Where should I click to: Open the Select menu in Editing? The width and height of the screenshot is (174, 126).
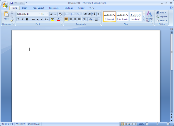point(162,21)
